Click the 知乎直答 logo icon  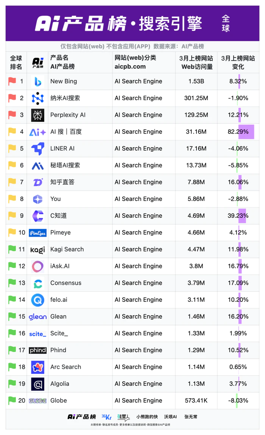pos(37,182)
